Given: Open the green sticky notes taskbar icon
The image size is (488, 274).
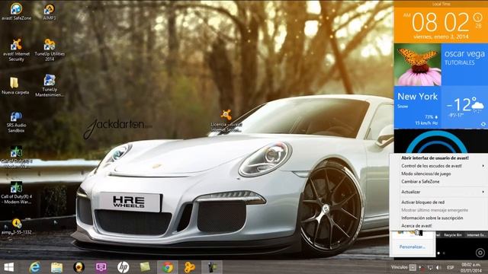Looking at the screenshot, I should (145, 267).
